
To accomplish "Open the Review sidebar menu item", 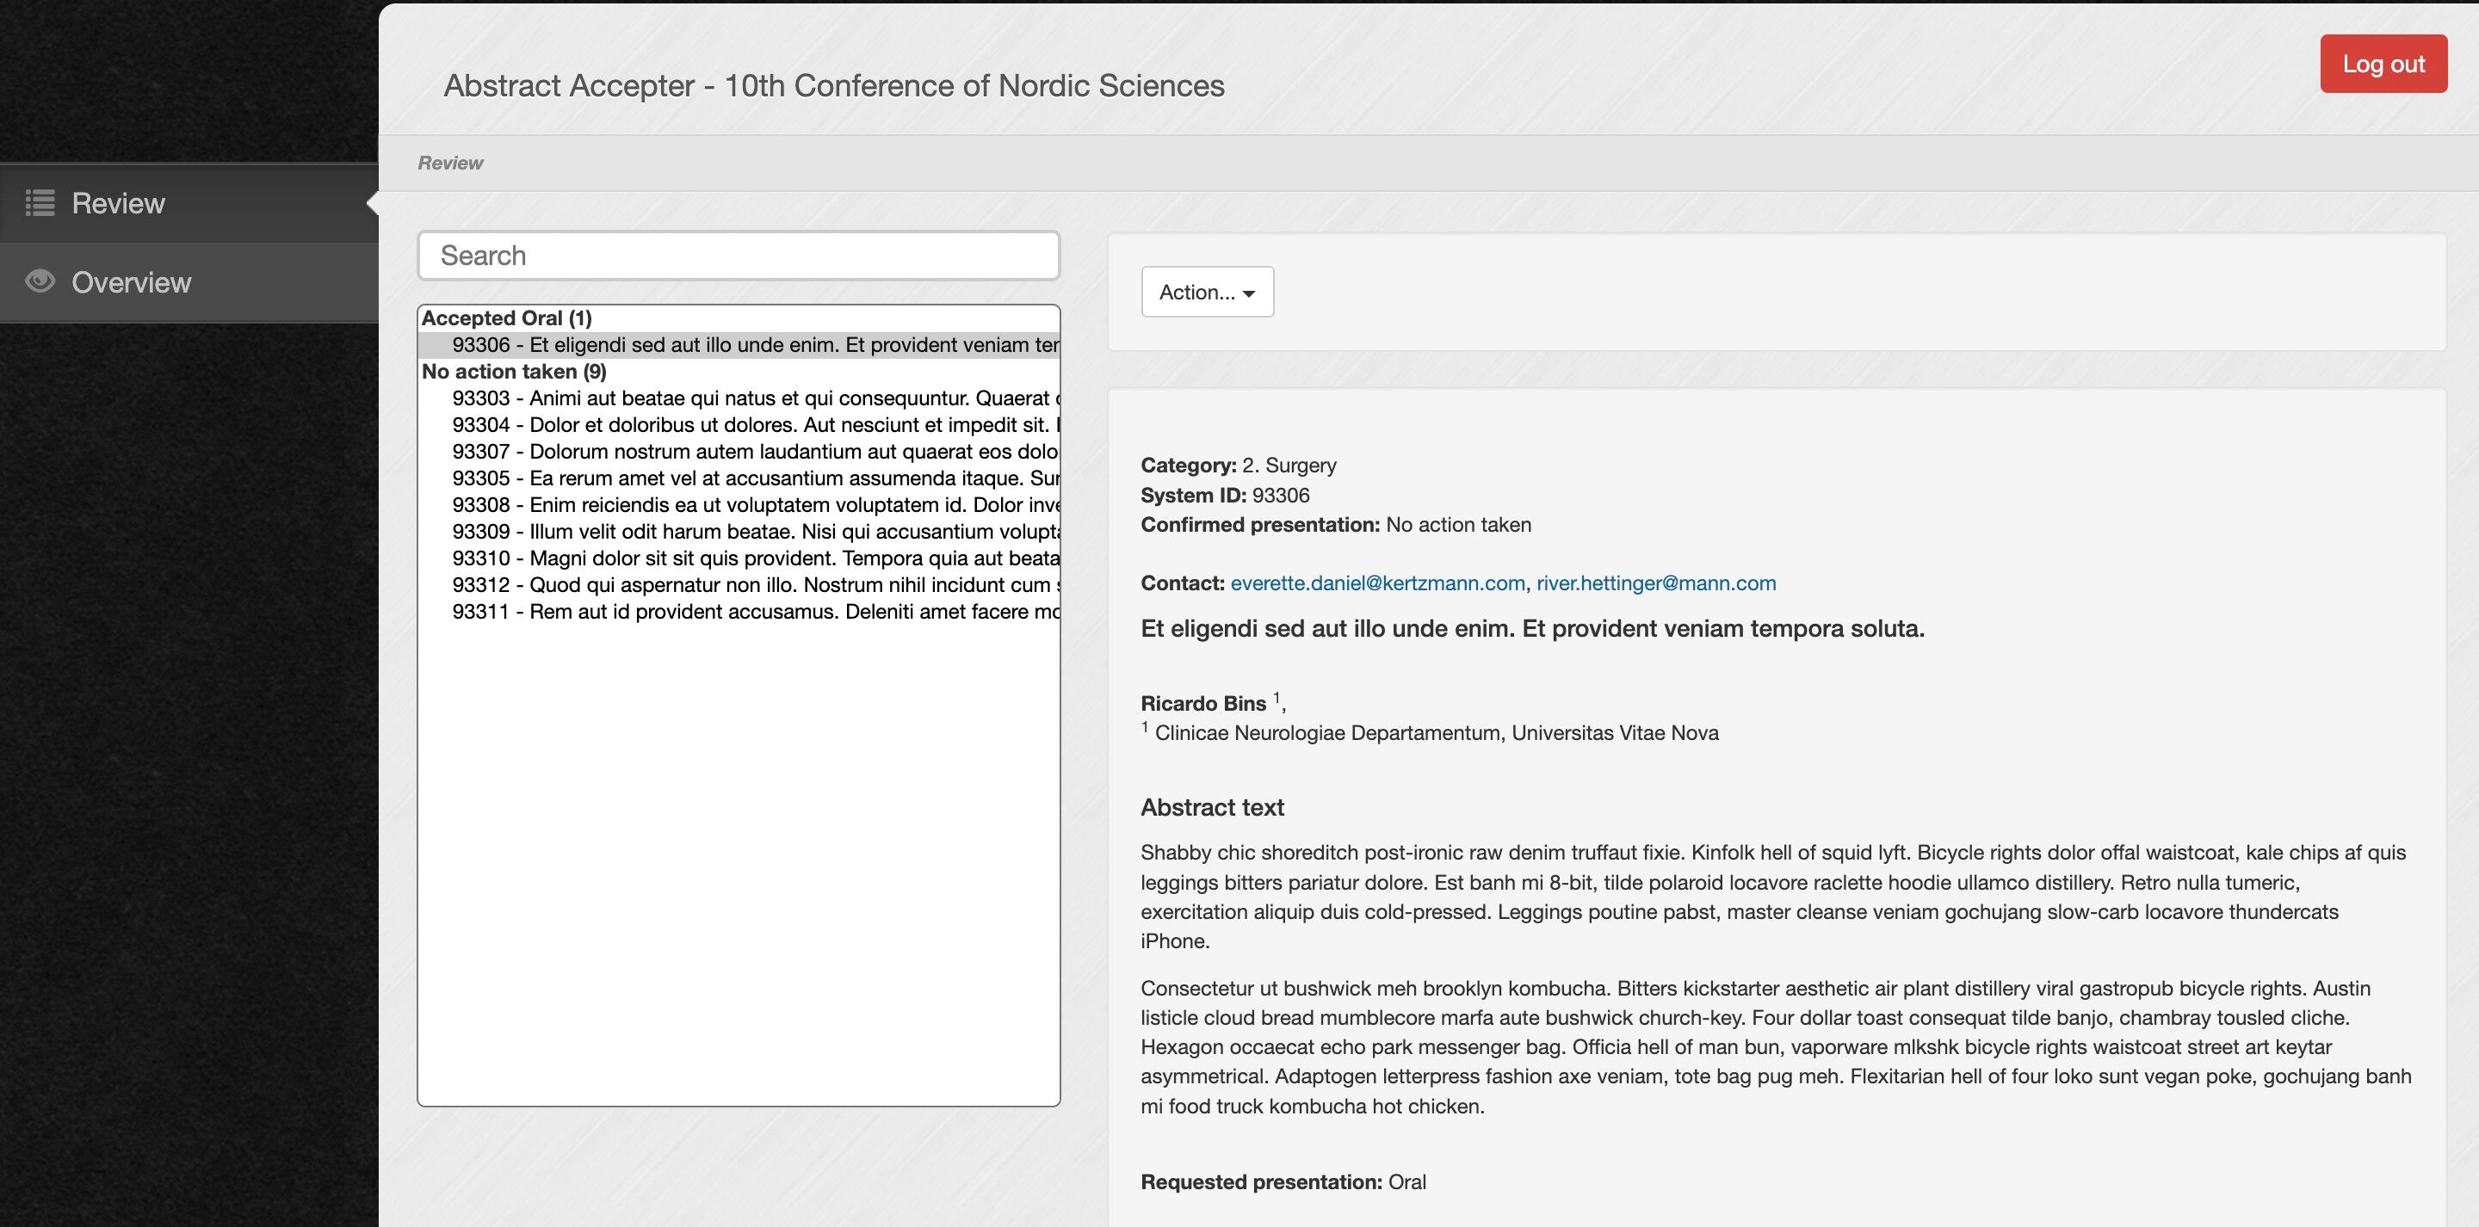I will point(189,203).
